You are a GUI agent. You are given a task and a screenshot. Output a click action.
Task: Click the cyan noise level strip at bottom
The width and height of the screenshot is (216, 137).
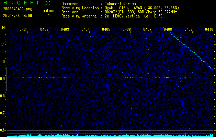tap(110, 136)
